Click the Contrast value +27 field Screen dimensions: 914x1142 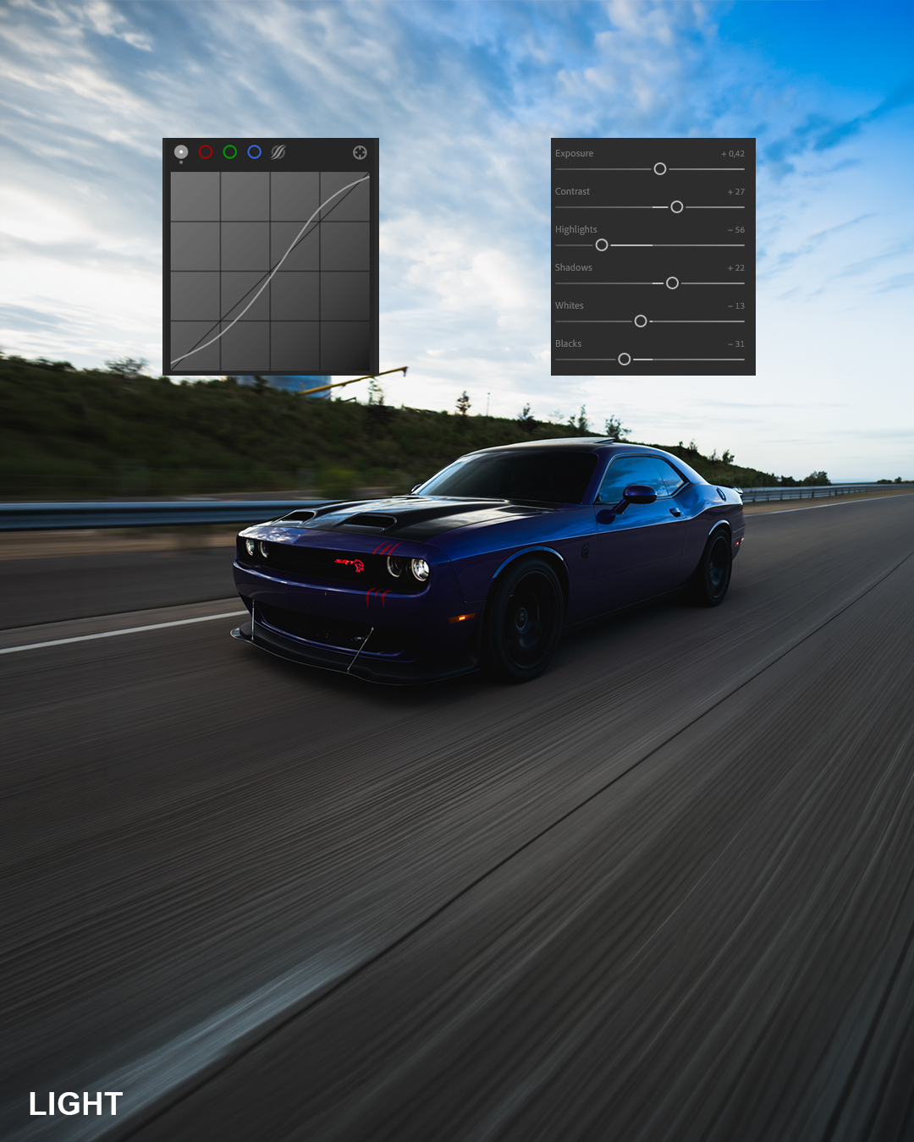(736, 192)
